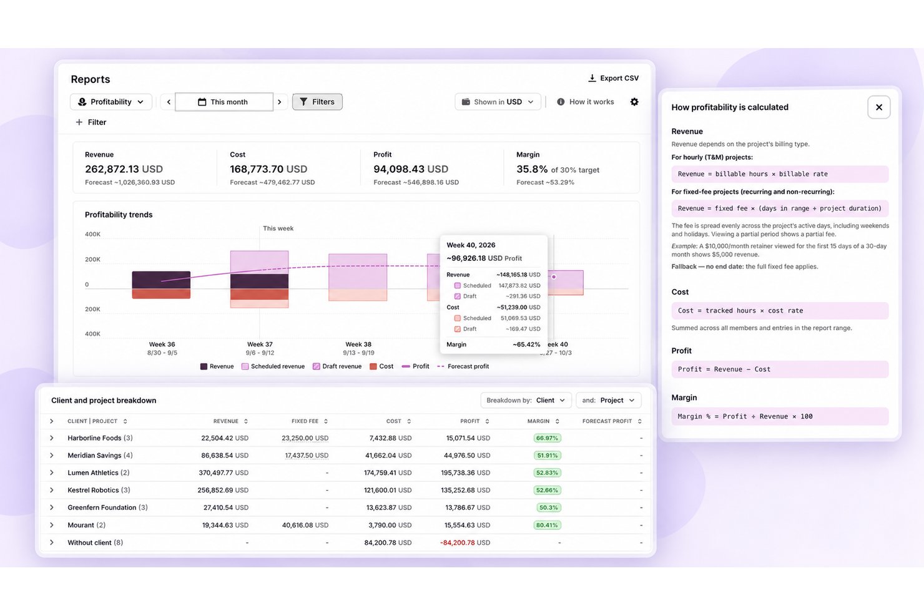Sort by Margin column arrows
The width and height of the screenshot is (924, 616).
[x=558, y=421]
